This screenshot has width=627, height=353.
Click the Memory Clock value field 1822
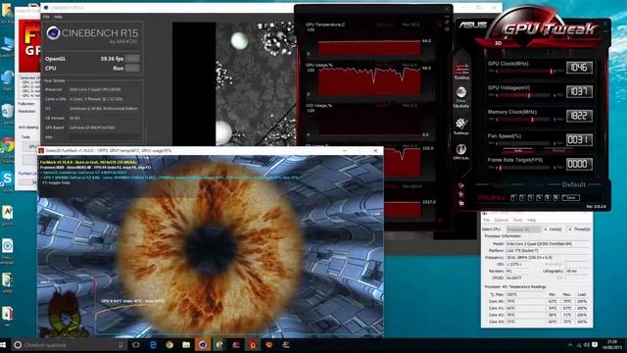(x=579, y=116)
